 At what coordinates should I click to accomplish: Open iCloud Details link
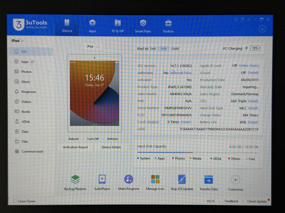(253, 73)
